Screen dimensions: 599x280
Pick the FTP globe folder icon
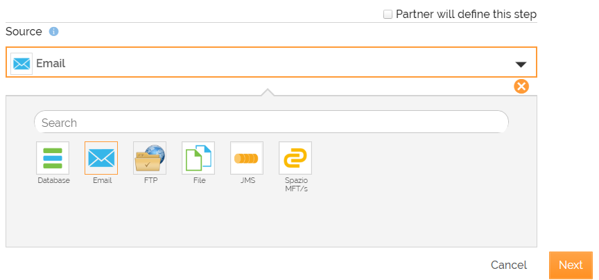point(150,158)
